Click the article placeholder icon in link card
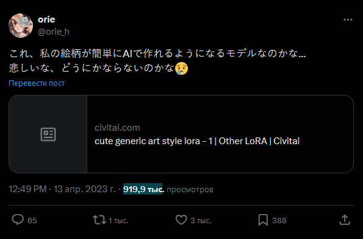 48,134
